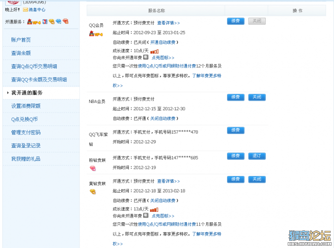Click the 服务名称 column header
This screenshot has width=334, height=248.
[x=157, y=10]
